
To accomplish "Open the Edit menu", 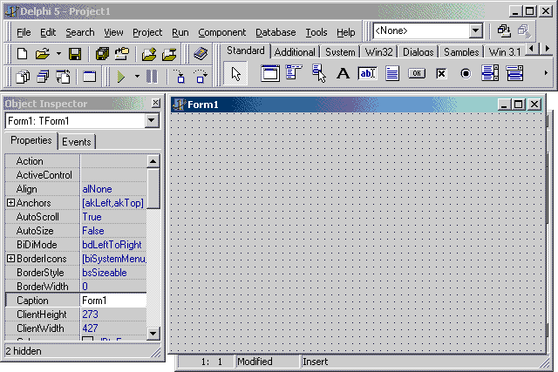I will pos(48,32).
